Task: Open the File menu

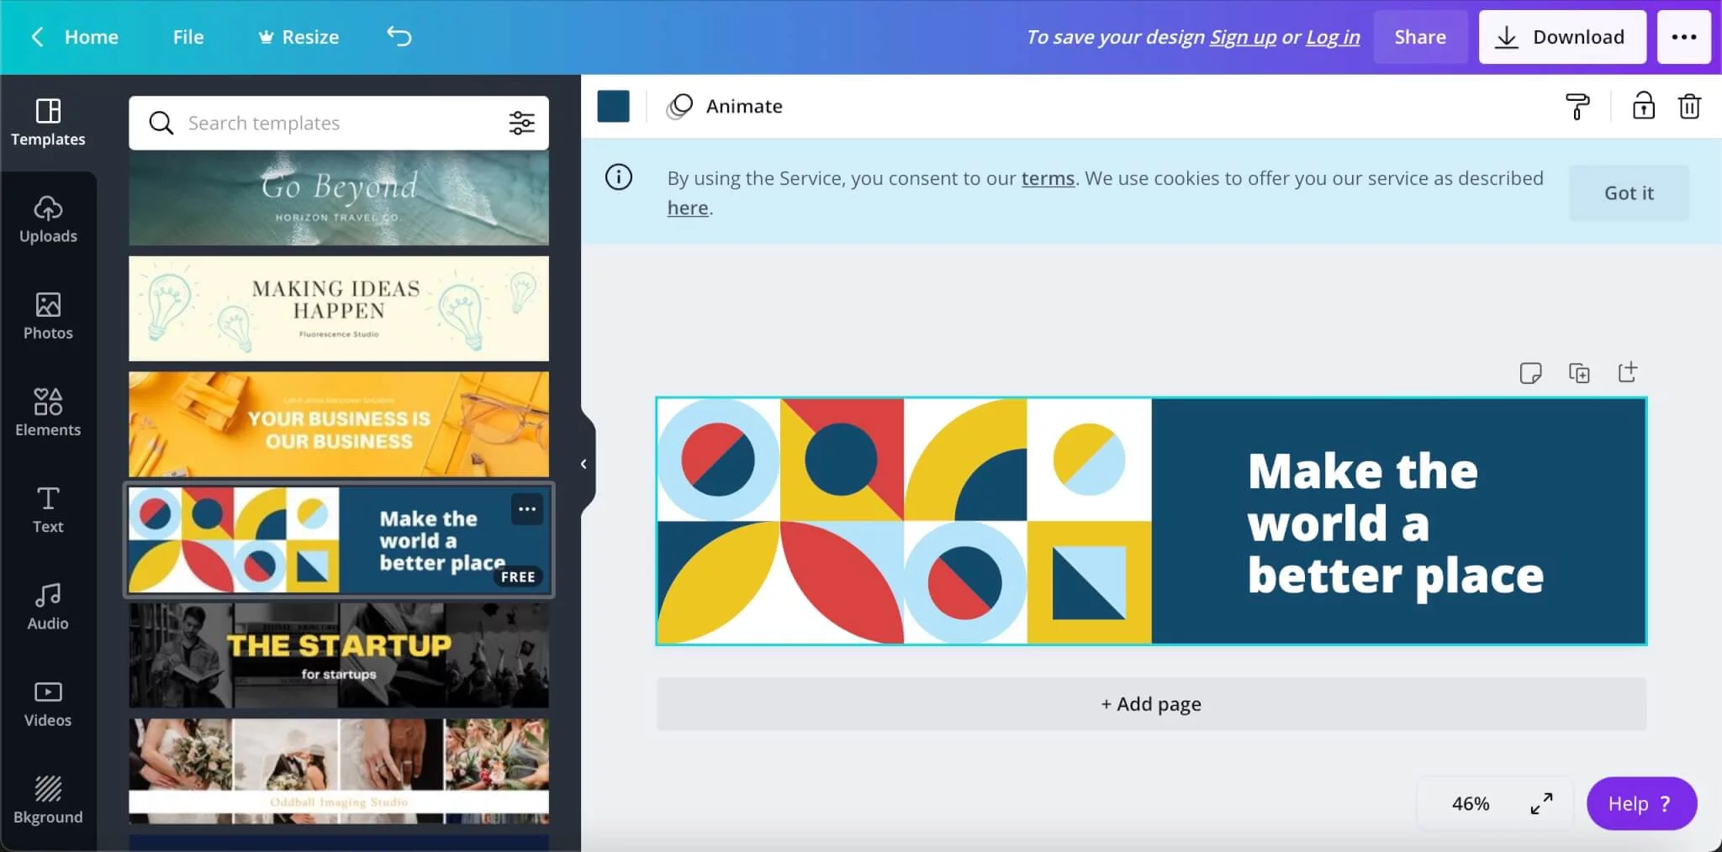Action: [x=188, y=37]
